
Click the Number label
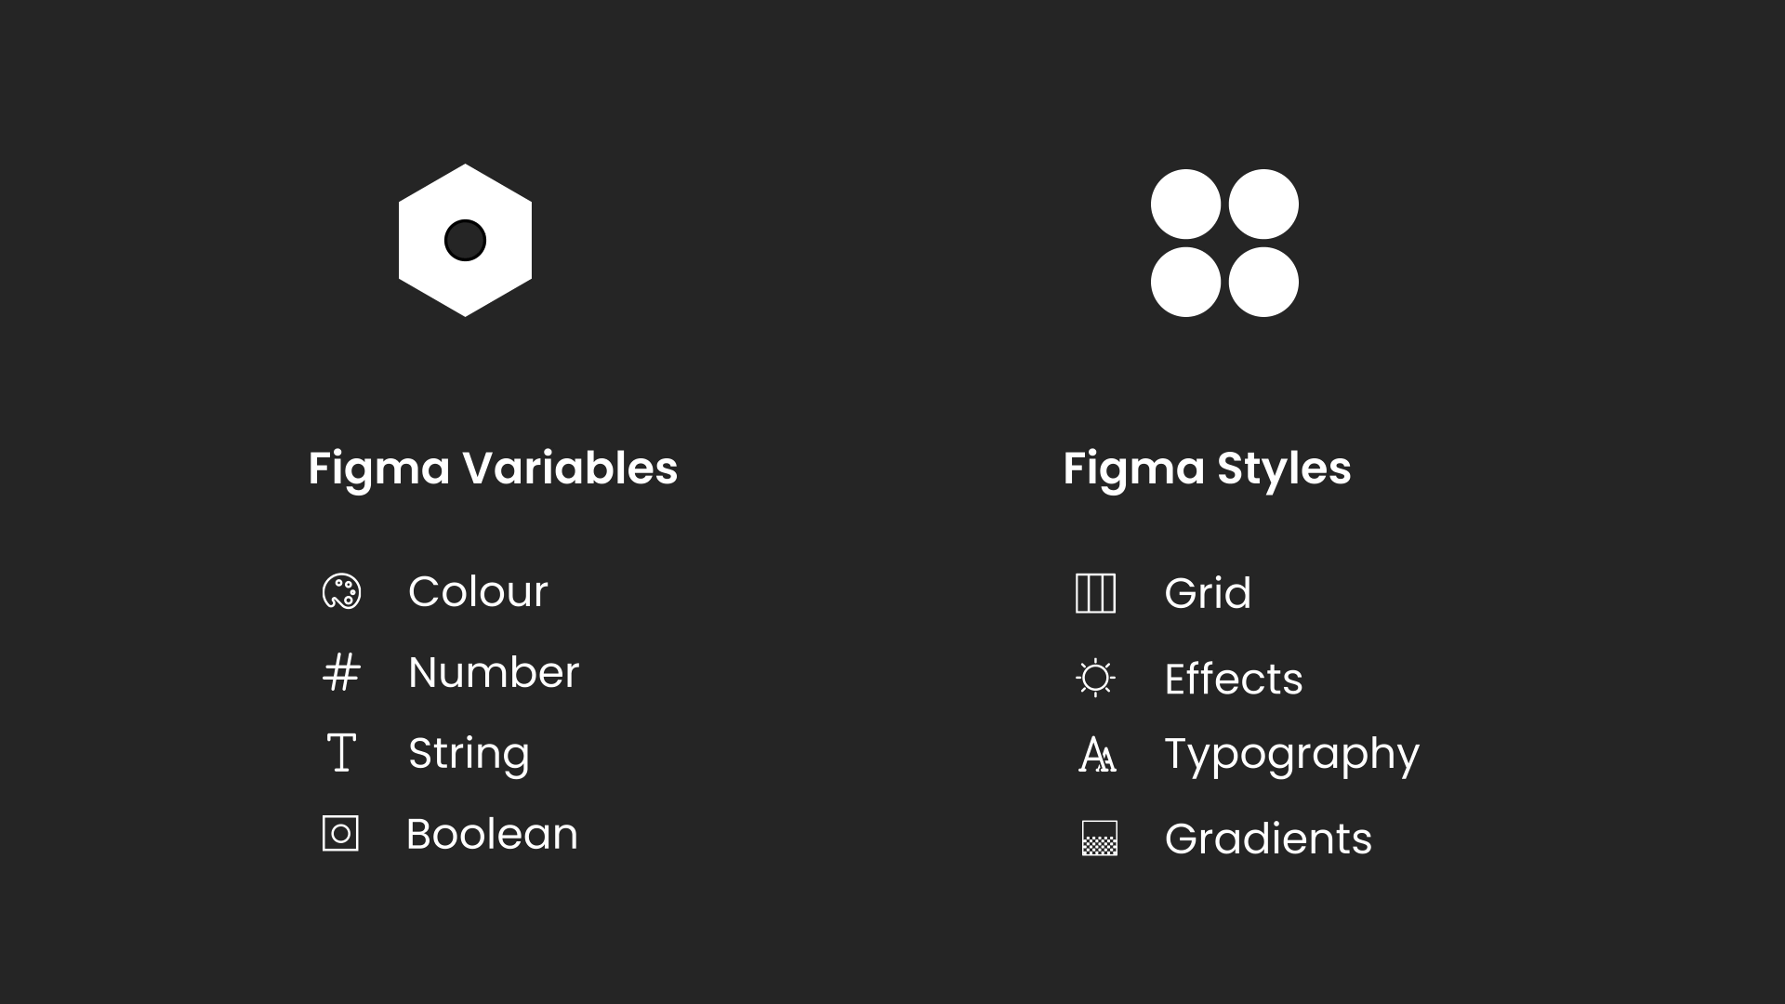[493, 672]
